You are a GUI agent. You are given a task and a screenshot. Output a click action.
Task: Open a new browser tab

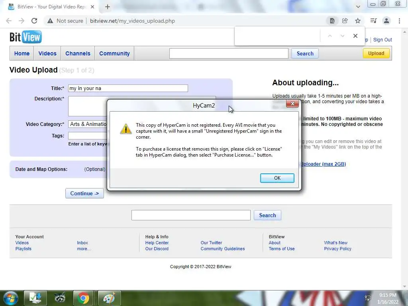[108, 7]
